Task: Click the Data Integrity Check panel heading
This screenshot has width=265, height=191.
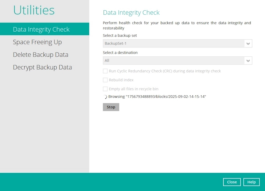Action: click(x=131, y=13)
